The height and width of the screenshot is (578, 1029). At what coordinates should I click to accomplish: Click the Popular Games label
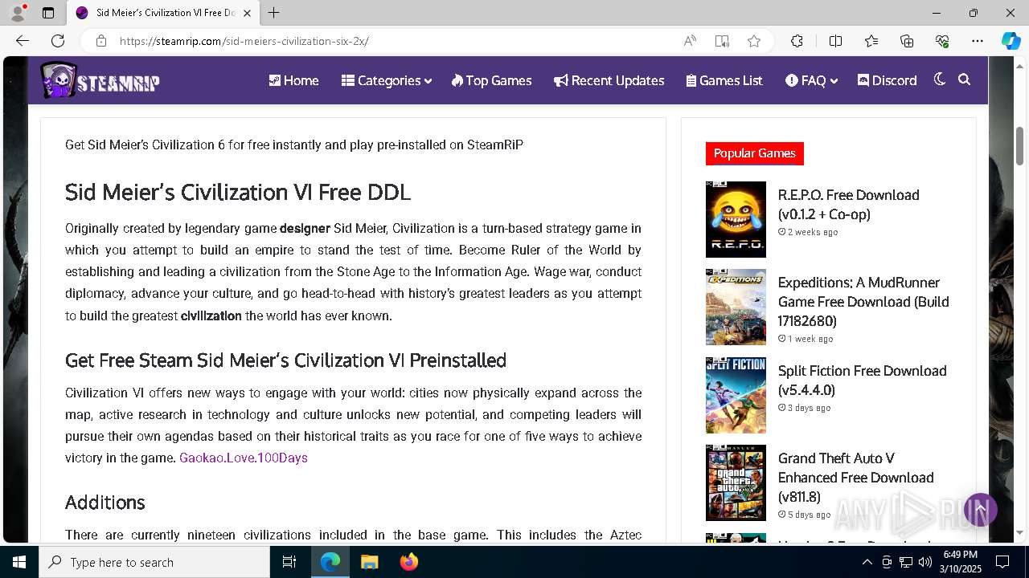point(755,153)
